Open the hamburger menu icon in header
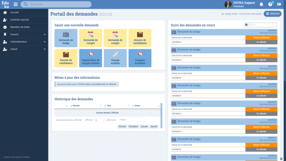286x161 pixels. (x=16, y=4)
